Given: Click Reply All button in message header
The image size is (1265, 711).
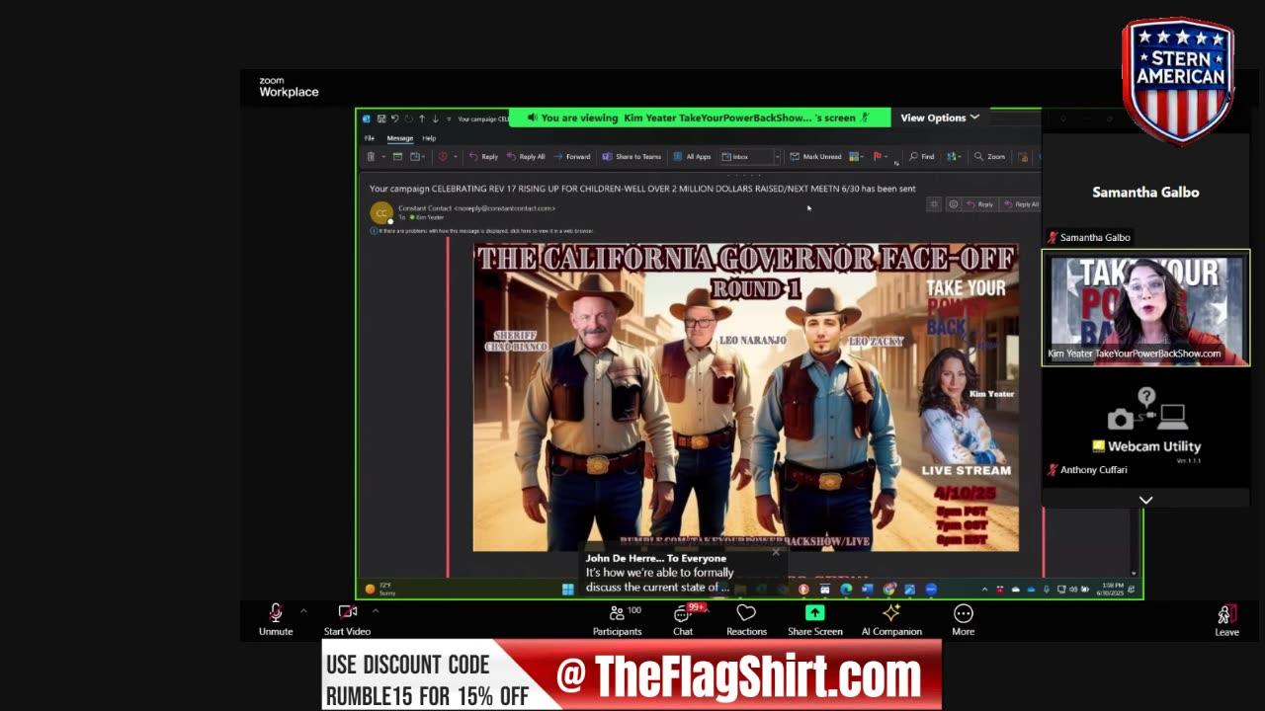Looking at the screenshot, I should (1021, 204).
